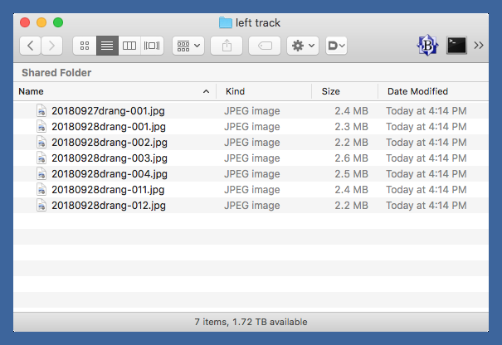Show hidden toolbar items overflow chevron
Viewport: 502px width, 345px height.
click(x=479, y=46)
